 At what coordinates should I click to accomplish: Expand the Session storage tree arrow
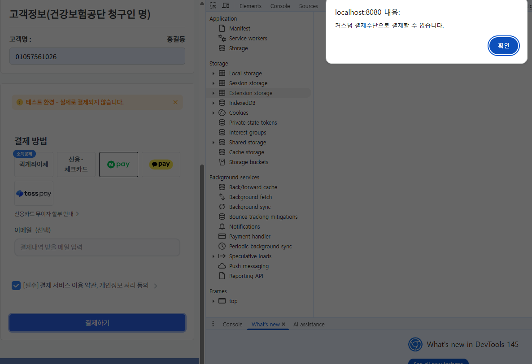pyautogui.click(x=214, y=83)
